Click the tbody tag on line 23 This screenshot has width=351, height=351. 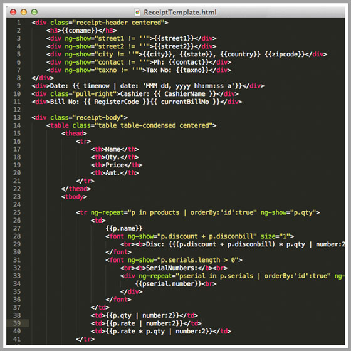[74, 197]
